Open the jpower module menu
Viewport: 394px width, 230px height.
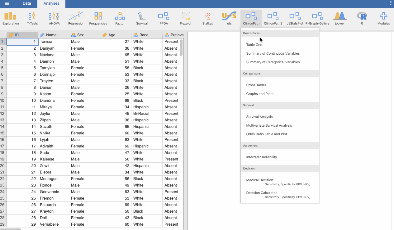pyautogui.click(x=340, y=19)
